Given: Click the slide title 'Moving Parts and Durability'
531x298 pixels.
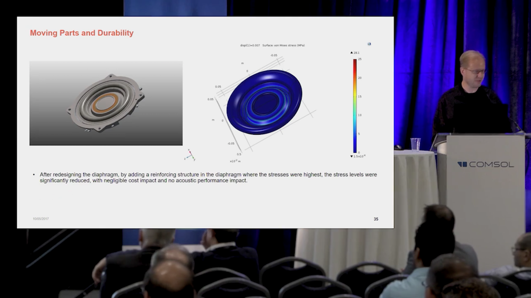Looking at the screenshot, I should [x=82, y=33].
